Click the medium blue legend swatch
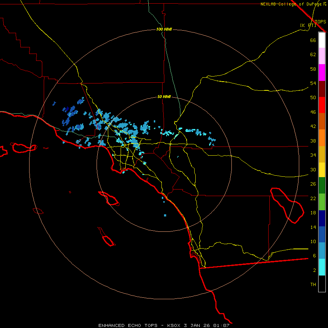 [x=322, y=234]
